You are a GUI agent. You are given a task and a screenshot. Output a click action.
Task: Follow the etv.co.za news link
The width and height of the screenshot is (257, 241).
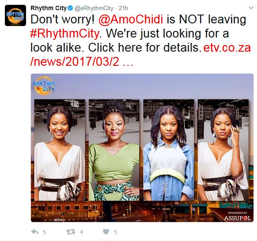click(140, 55)
